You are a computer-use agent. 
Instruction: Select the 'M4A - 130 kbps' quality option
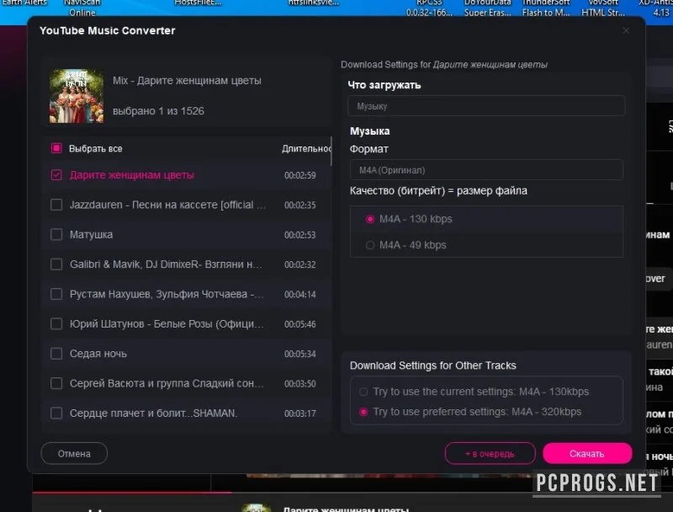click(369, 219)
